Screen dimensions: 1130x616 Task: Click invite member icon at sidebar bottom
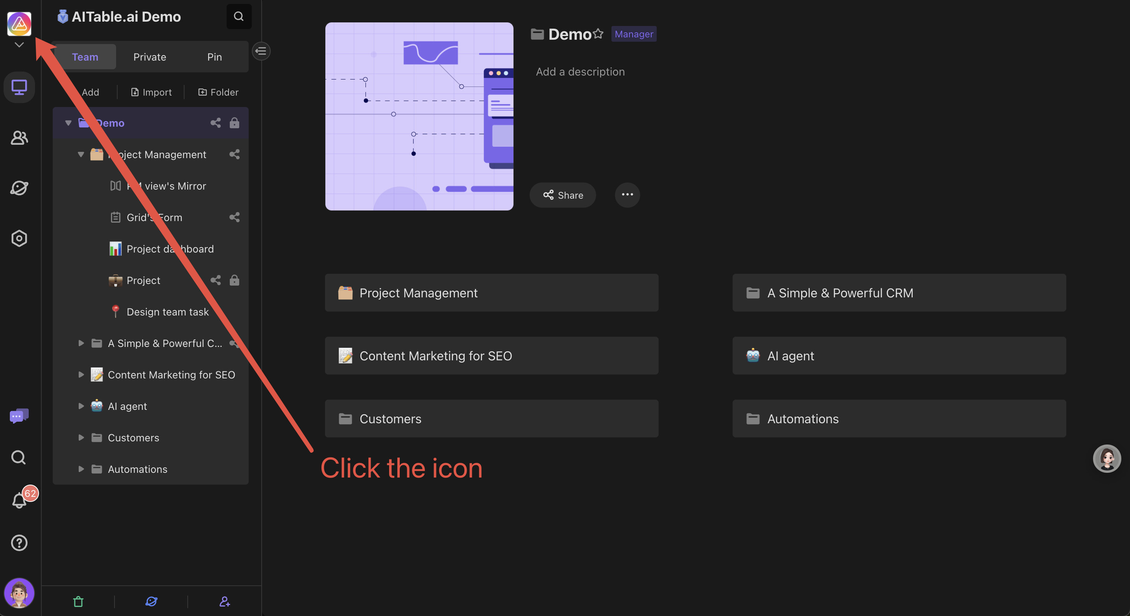[225, 601]
